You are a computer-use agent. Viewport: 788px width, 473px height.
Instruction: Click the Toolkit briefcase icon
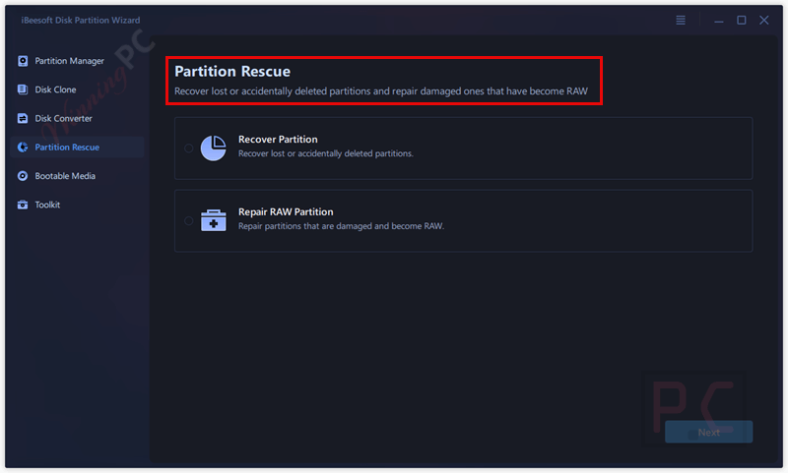tap(23, 205)
